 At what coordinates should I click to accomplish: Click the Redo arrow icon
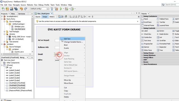(26, 9)
